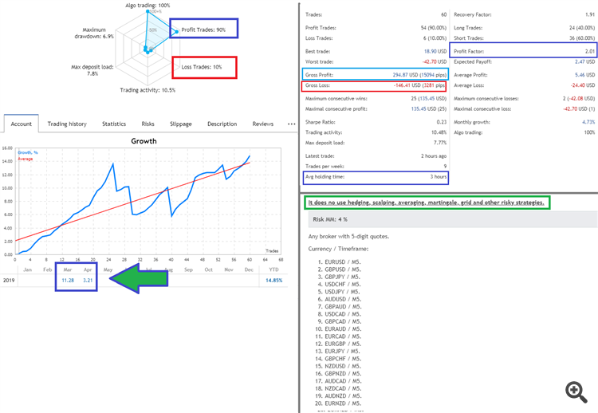The height and width of the screenshot is (413, 598).
Task: Click Short Trades value 36 (60.00%)
Action: (582, 38)
